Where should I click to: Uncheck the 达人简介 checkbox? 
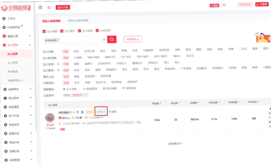(62, 31)
